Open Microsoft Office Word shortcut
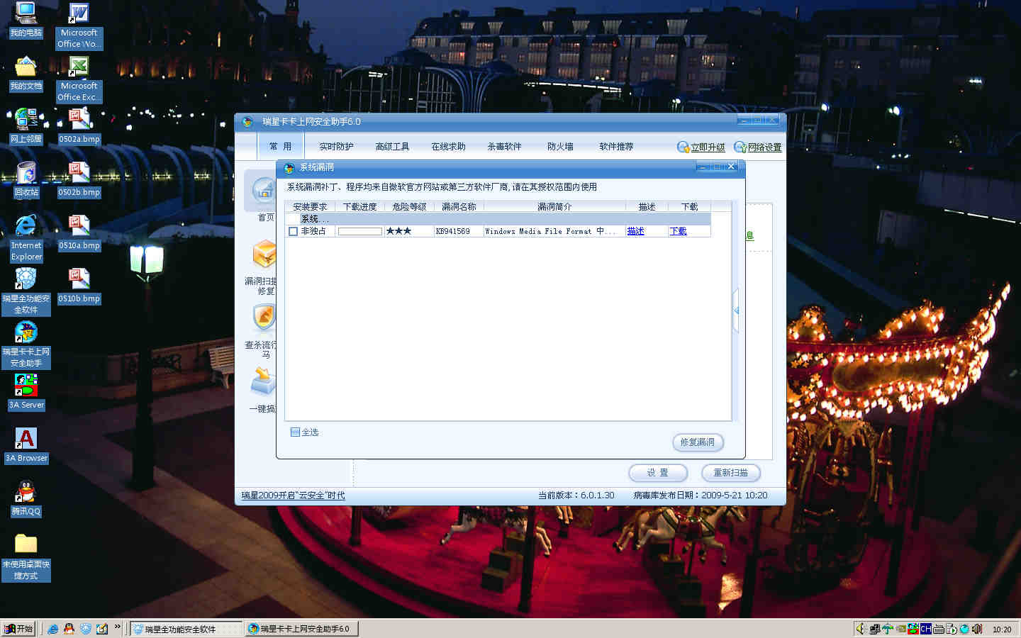The height and width of the screenshot is (638, 1021). (79, 26)
